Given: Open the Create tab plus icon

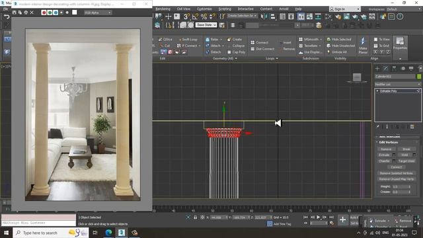Looking at the screenshot, I should [x=377, y=68].
